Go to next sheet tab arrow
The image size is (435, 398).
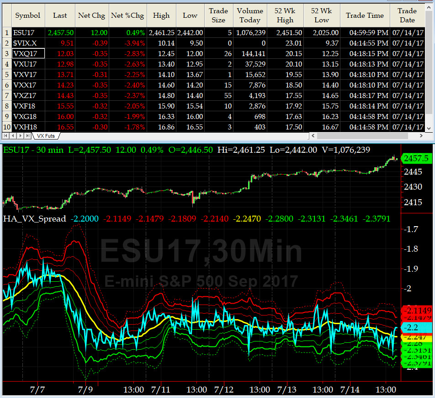[20, 136]
